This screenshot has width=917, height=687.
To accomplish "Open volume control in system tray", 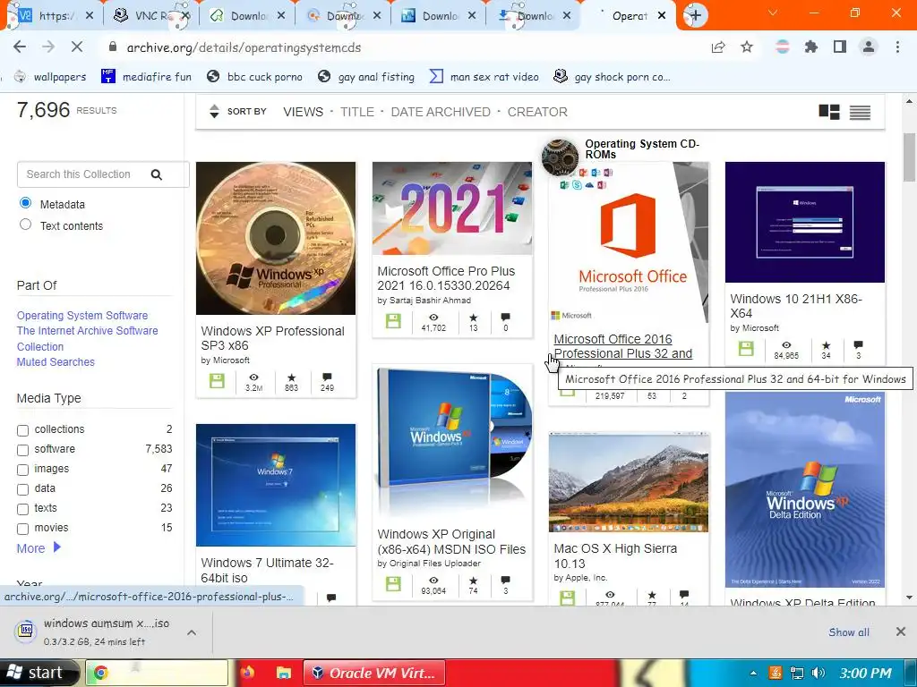I will point(818,673).
